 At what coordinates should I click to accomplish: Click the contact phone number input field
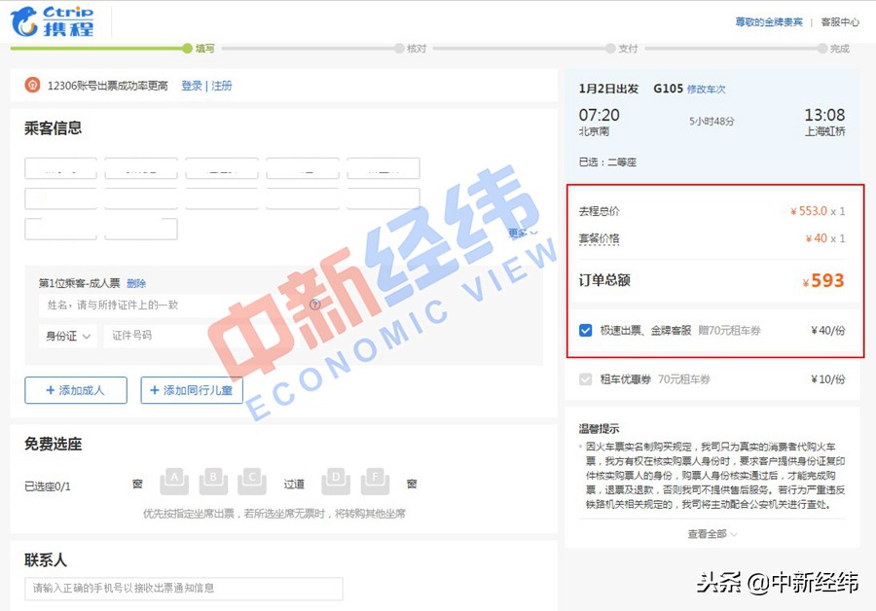[x=182, y=589]
